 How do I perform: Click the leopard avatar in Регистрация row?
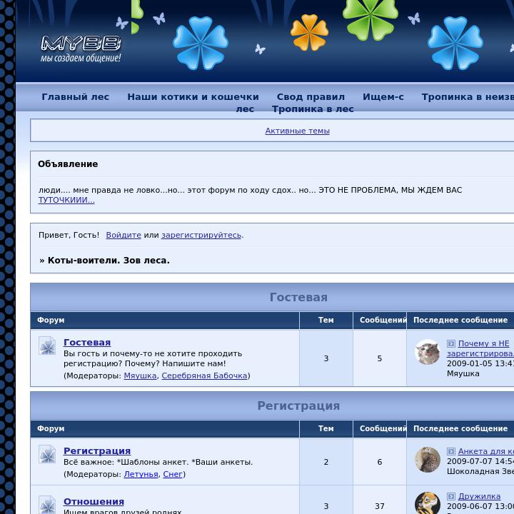(428, 460)
